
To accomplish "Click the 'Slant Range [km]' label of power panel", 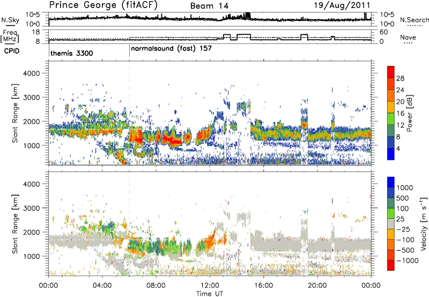I will 14,113.
